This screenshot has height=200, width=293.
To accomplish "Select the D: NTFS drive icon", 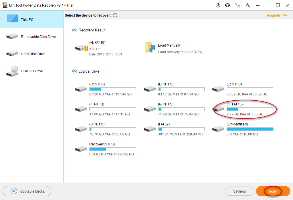I will pyautogui.click(x=149, y=89).
